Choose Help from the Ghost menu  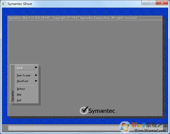tap(19, 94)
